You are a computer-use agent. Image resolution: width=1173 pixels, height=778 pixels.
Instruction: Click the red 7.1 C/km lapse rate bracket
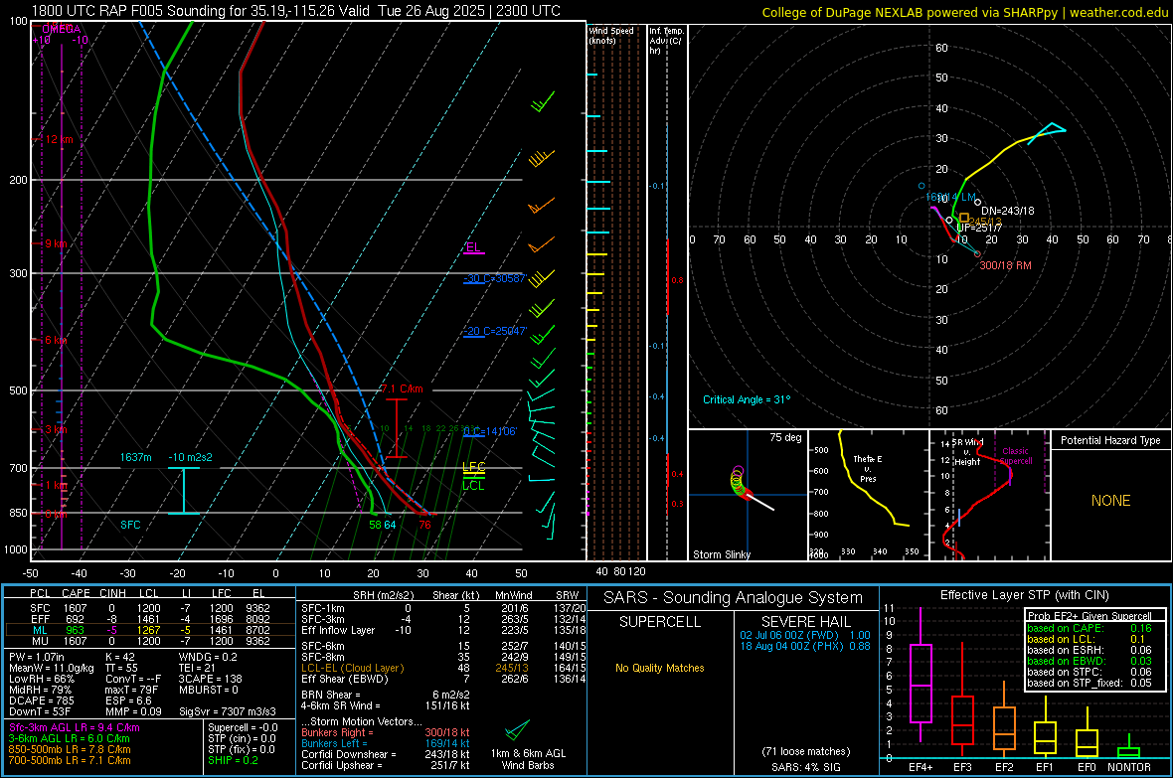click(x=396, y=428)
